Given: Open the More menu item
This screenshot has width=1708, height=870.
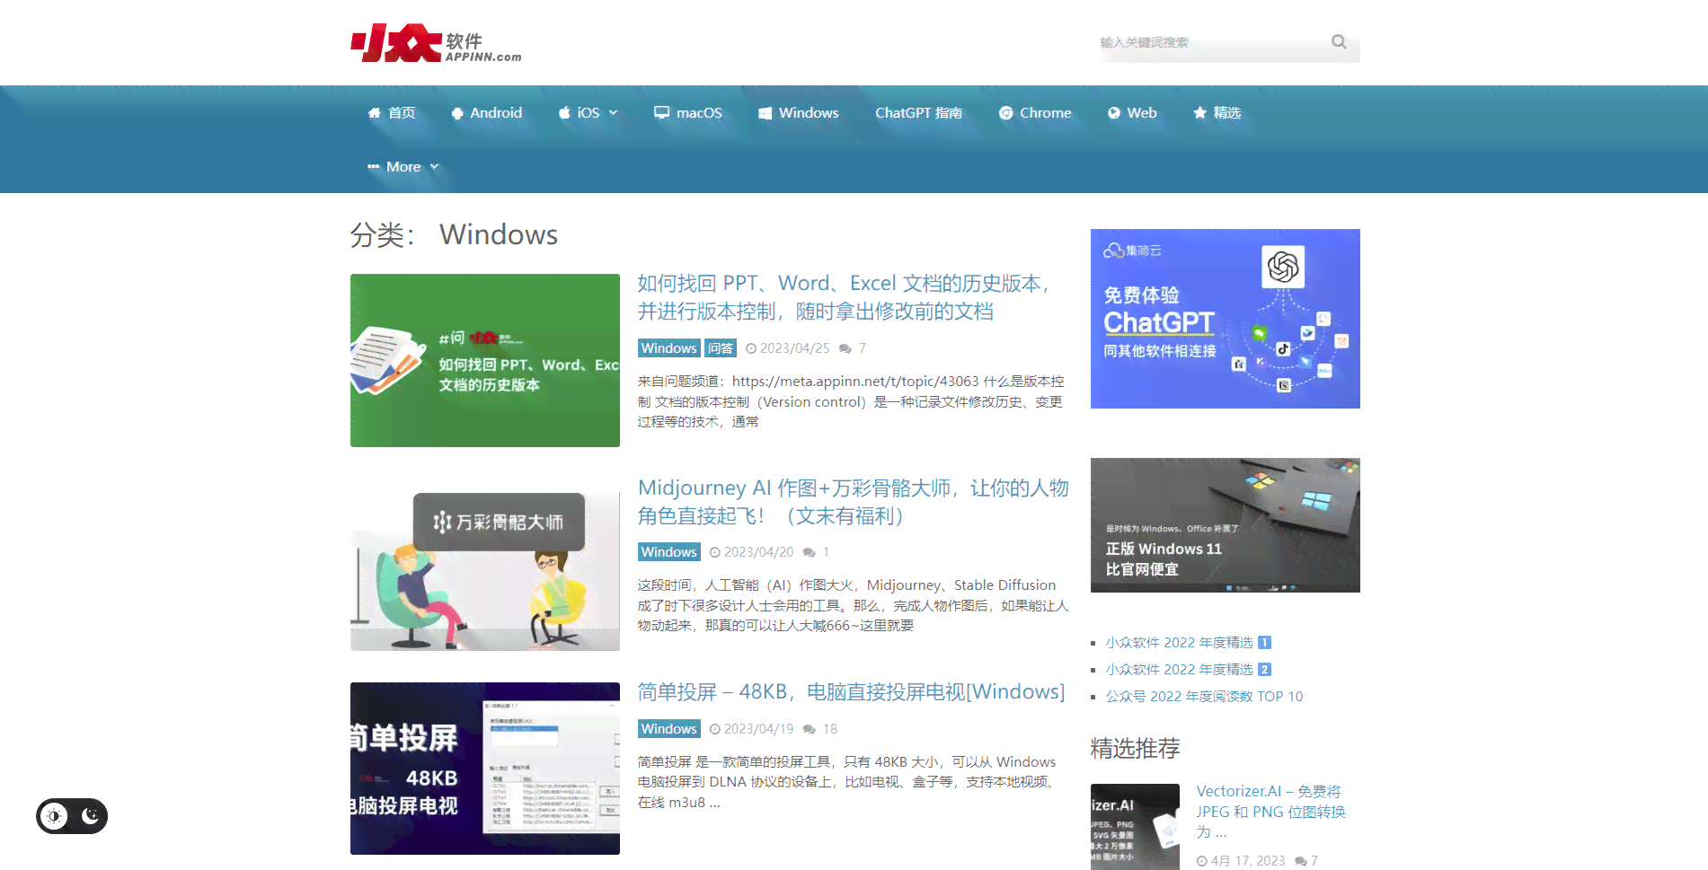Looking at the screenshot, I should click(x=394, y=167).
